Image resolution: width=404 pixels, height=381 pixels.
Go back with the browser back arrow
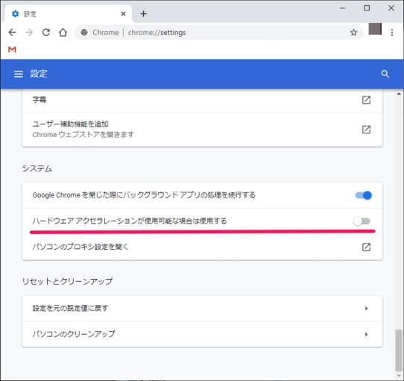12,33
